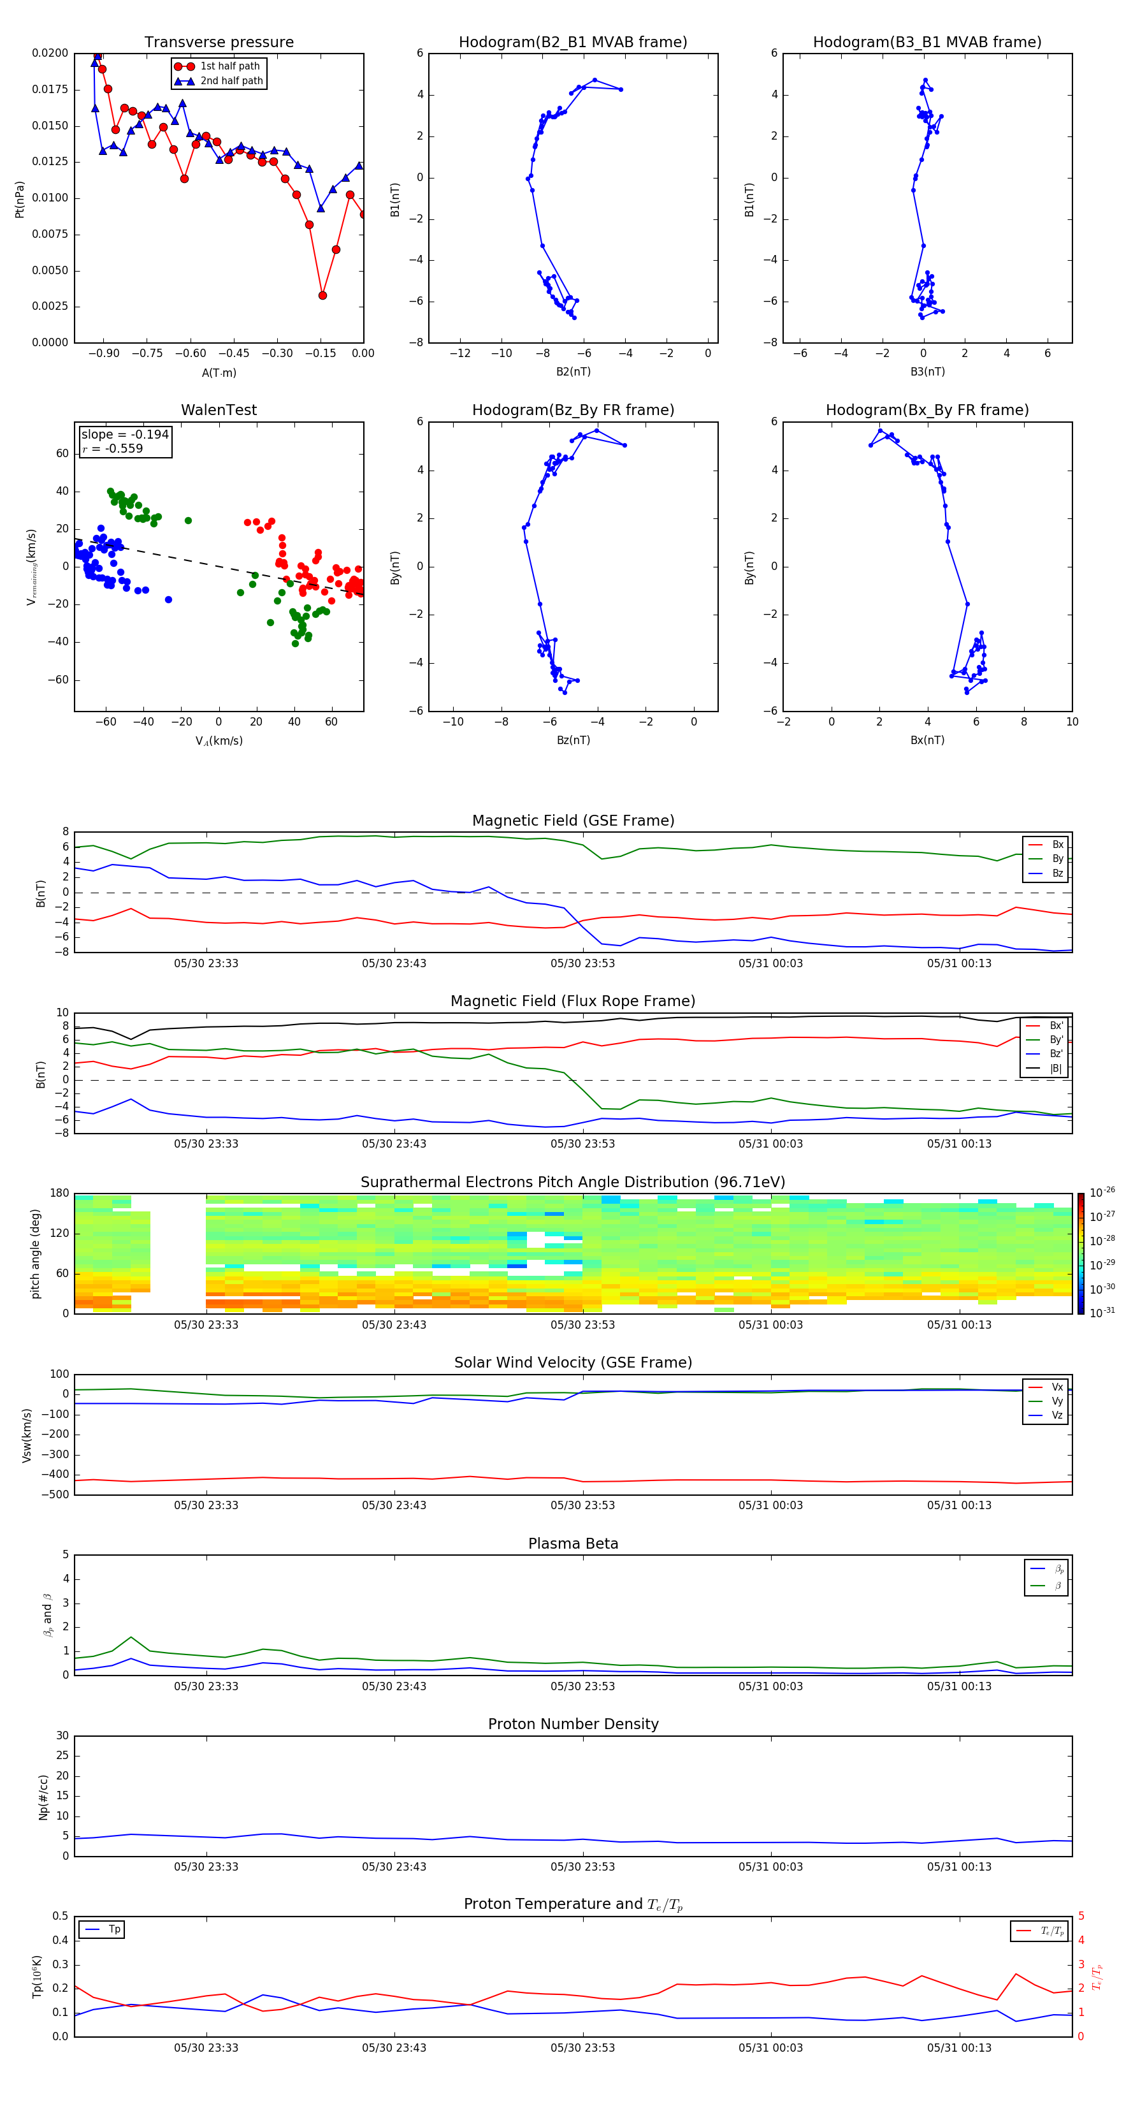
Task: Click the Bz(nT) x-axis label
Action: (573, 740)
